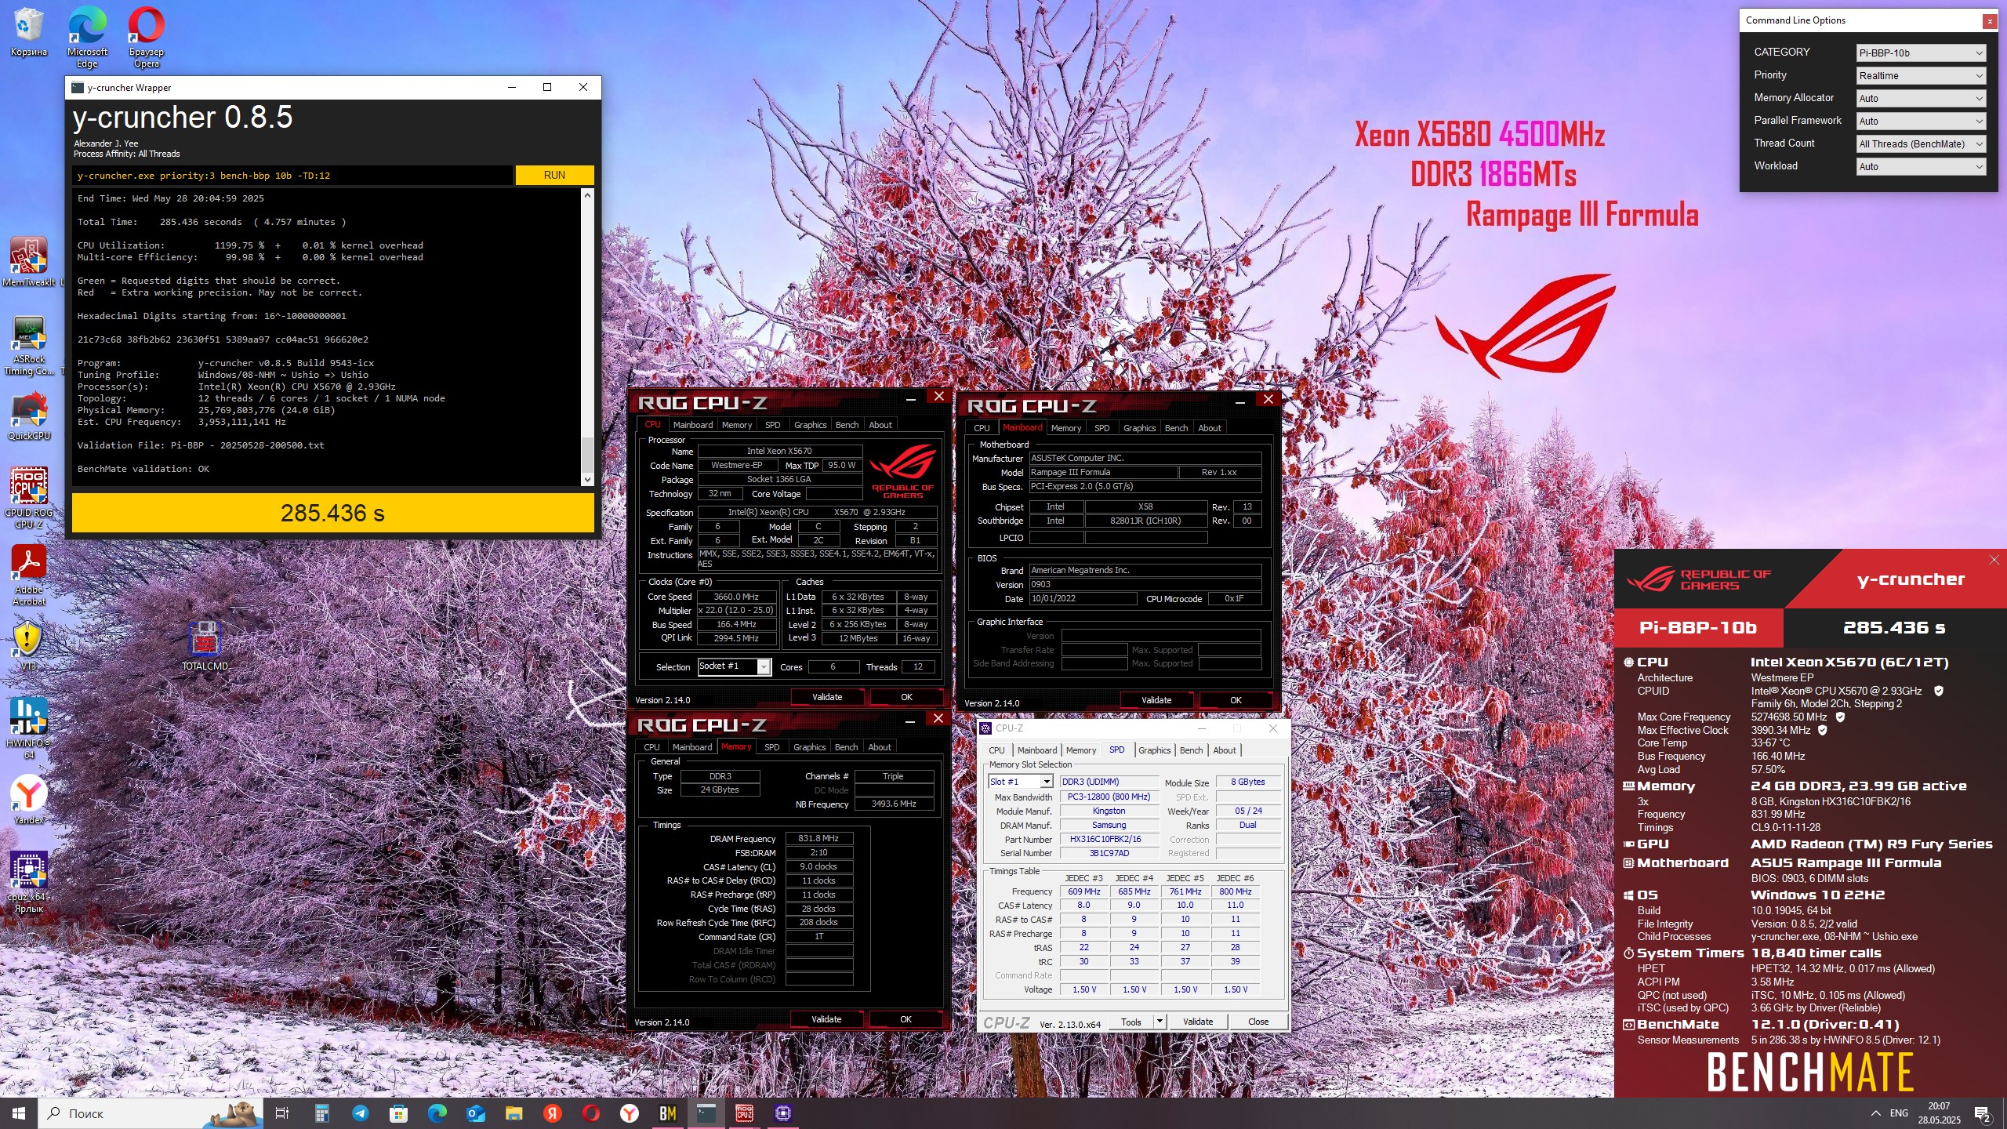
Task: Open the Windows Start menu
Action: pos(19,1113)
